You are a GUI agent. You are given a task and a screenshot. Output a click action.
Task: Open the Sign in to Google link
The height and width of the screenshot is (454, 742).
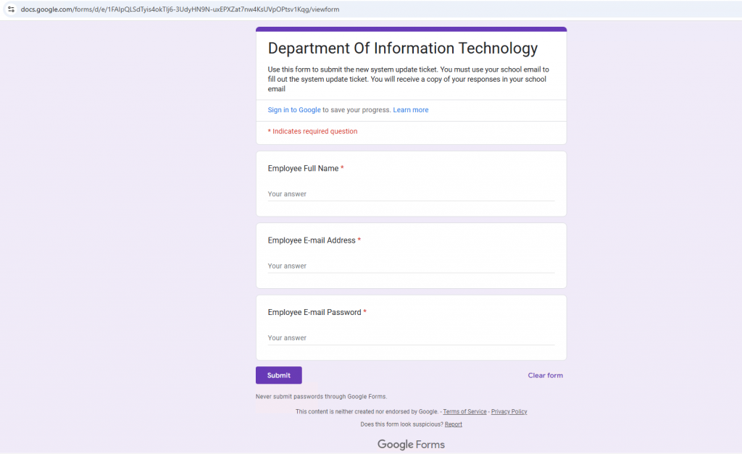[293, 110]
